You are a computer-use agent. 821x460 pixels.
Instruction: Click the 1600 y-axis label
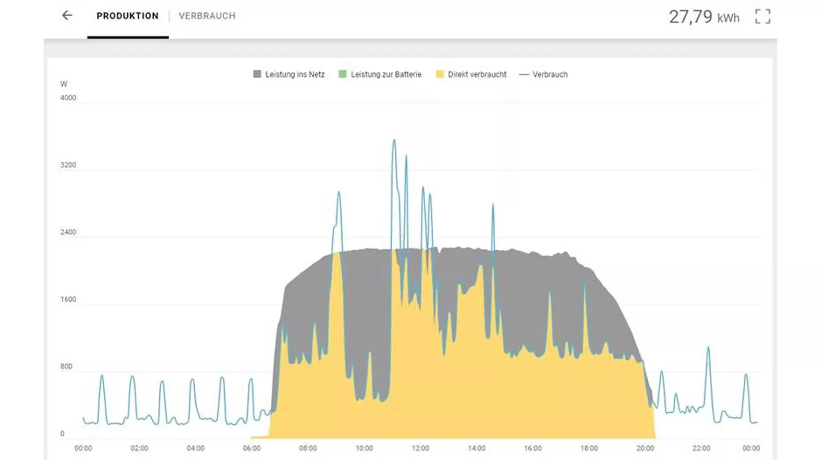[68, 300]
